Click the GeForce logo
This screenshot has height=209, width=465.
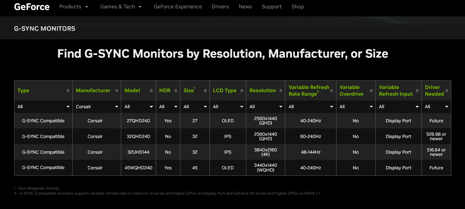[32, 6]
